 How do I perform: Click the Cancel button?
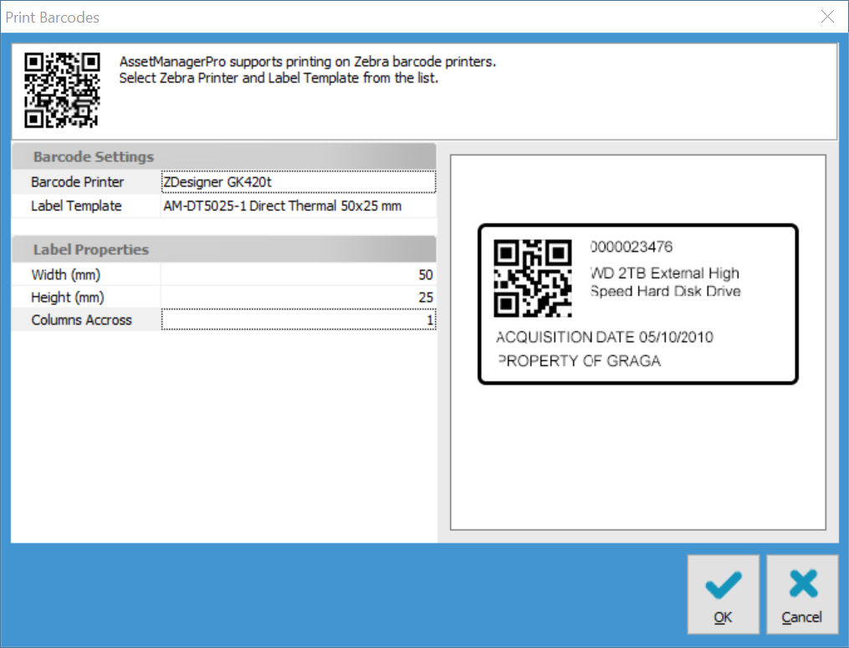[802, 594]
